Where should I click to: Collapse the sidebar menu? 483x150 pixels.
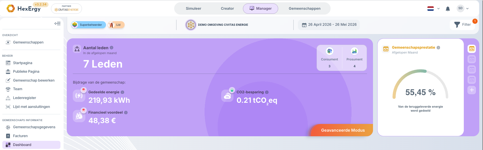click(58, 23)
